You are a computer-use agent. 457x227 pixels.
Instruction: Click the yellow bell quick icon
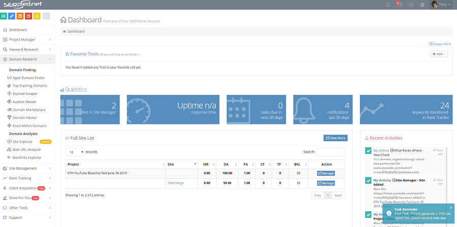click(x=37, y=16)
